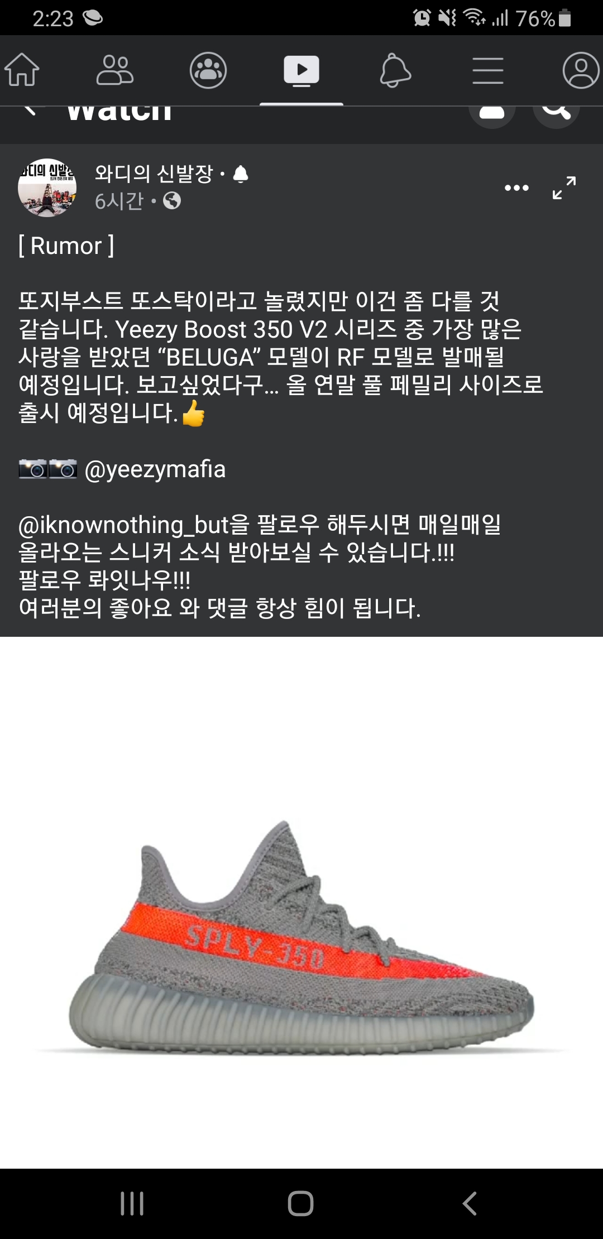Open the profile account icon
The width and height of the screenshot is (603, 1239).
[581, 70]
